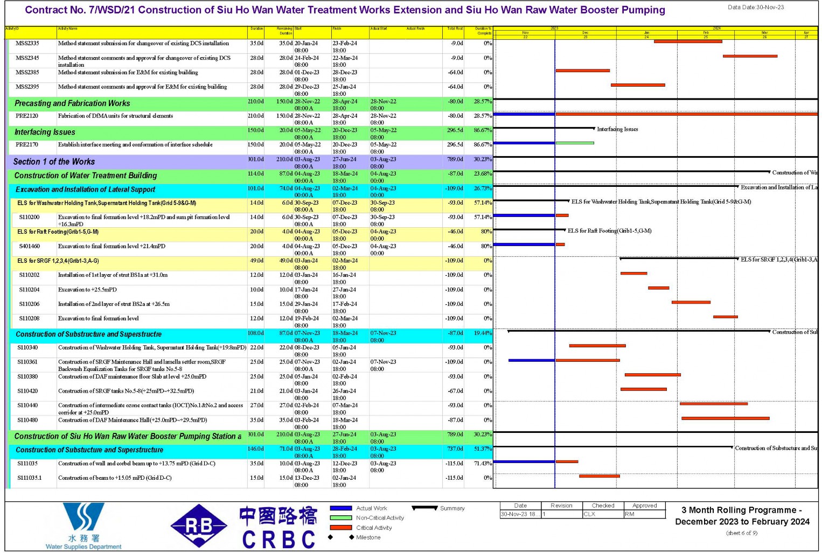This screenshot has width=822, height=553.
Task: Click the red Gantt bar for MSS2395
Action: (x=638, y=85)
